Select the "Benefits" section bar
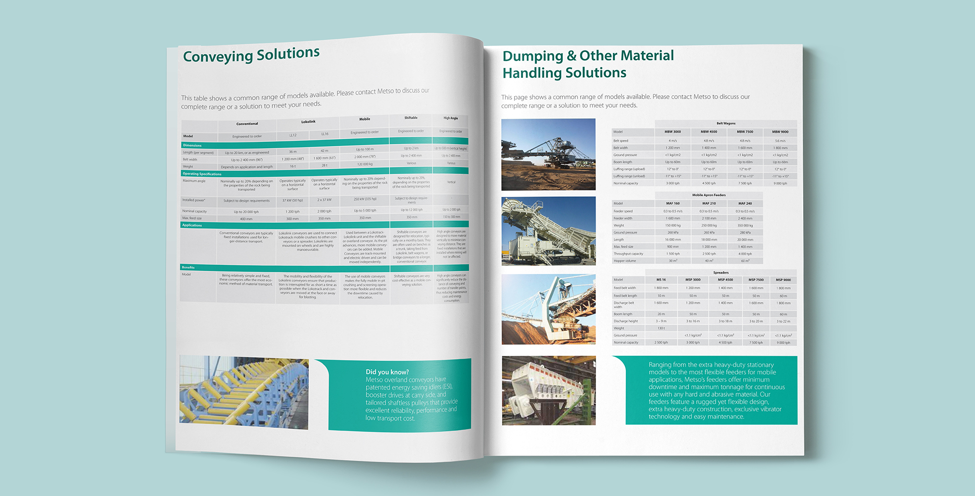 (188, 267)
